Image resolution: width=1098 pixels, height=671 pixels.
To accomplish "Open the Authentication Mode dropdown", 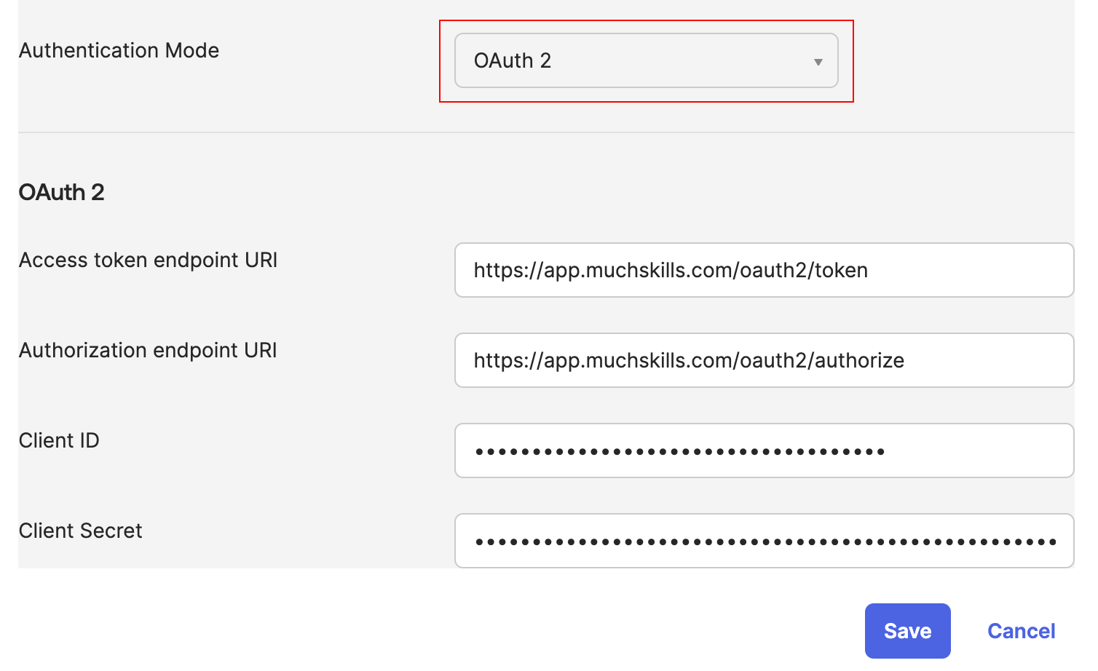I will click(646, 60).
